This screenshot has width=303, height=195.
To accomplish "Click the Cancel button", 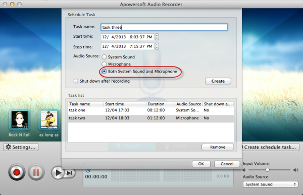I will pos(227,164).
